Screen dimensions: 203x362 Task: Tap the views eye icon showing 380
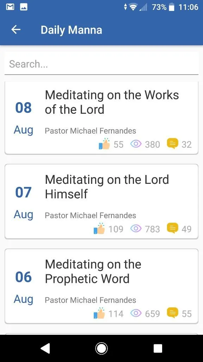(136, 144)
